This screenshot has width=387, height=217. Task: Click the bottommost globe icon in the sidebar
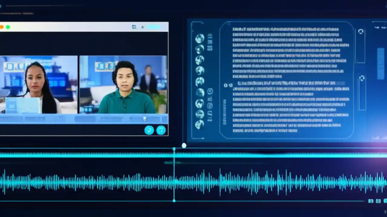point(200,124)
